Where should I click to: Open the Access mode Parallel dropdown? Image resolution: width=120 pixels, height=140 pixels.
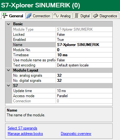[84, 96]
